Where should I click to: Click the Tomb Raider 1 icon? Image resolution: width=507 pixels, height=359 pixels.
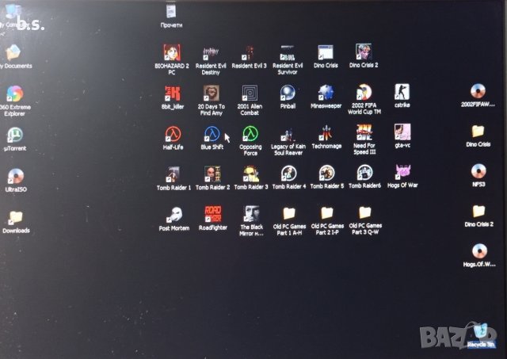coord(173,174)
